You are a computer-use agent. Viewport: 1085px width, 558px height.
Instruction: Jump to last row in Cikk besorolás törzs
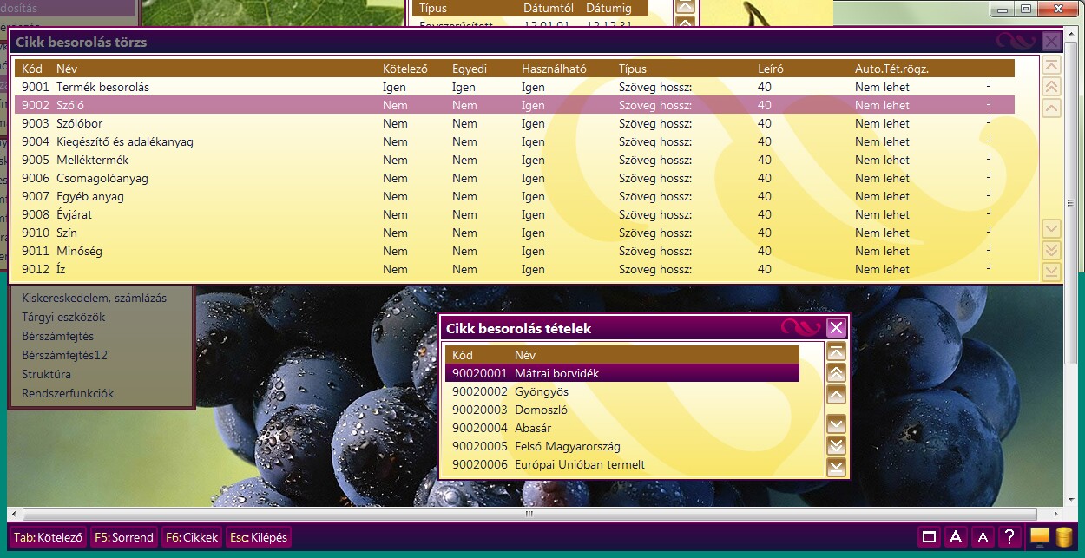tap(1051, 272)
